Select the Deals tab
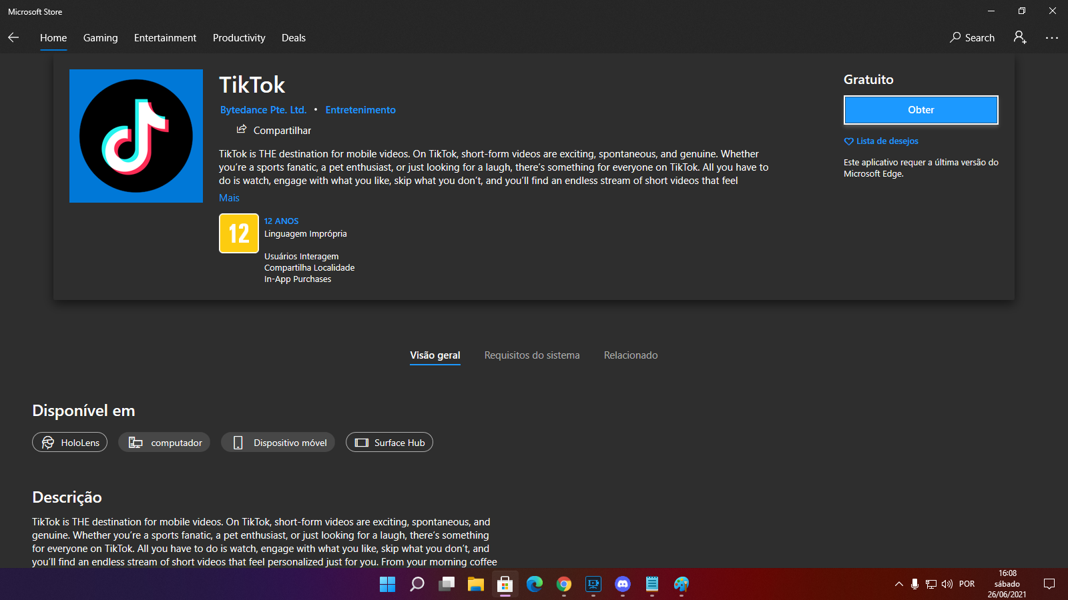 [x=294, y=38]
